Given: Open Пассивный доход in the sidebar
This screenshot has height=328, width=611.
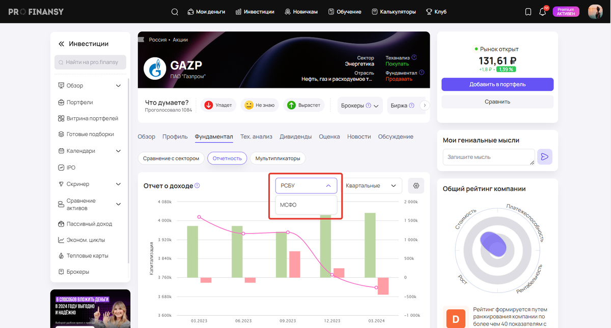Looking at the screenshot, I should (x=85, y=224).
